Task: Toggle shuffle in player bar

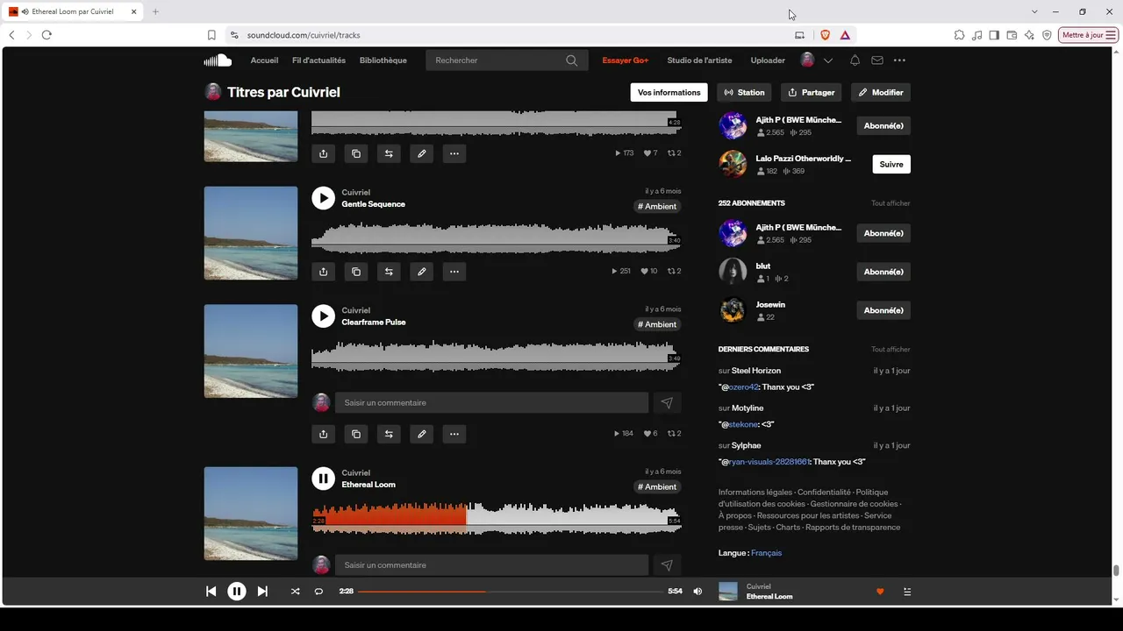Action: click(295, 592)
